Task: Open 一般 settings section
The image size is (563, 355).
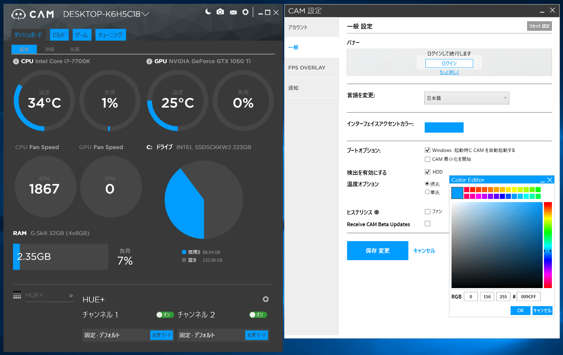Action: click(x=312, y=47)
